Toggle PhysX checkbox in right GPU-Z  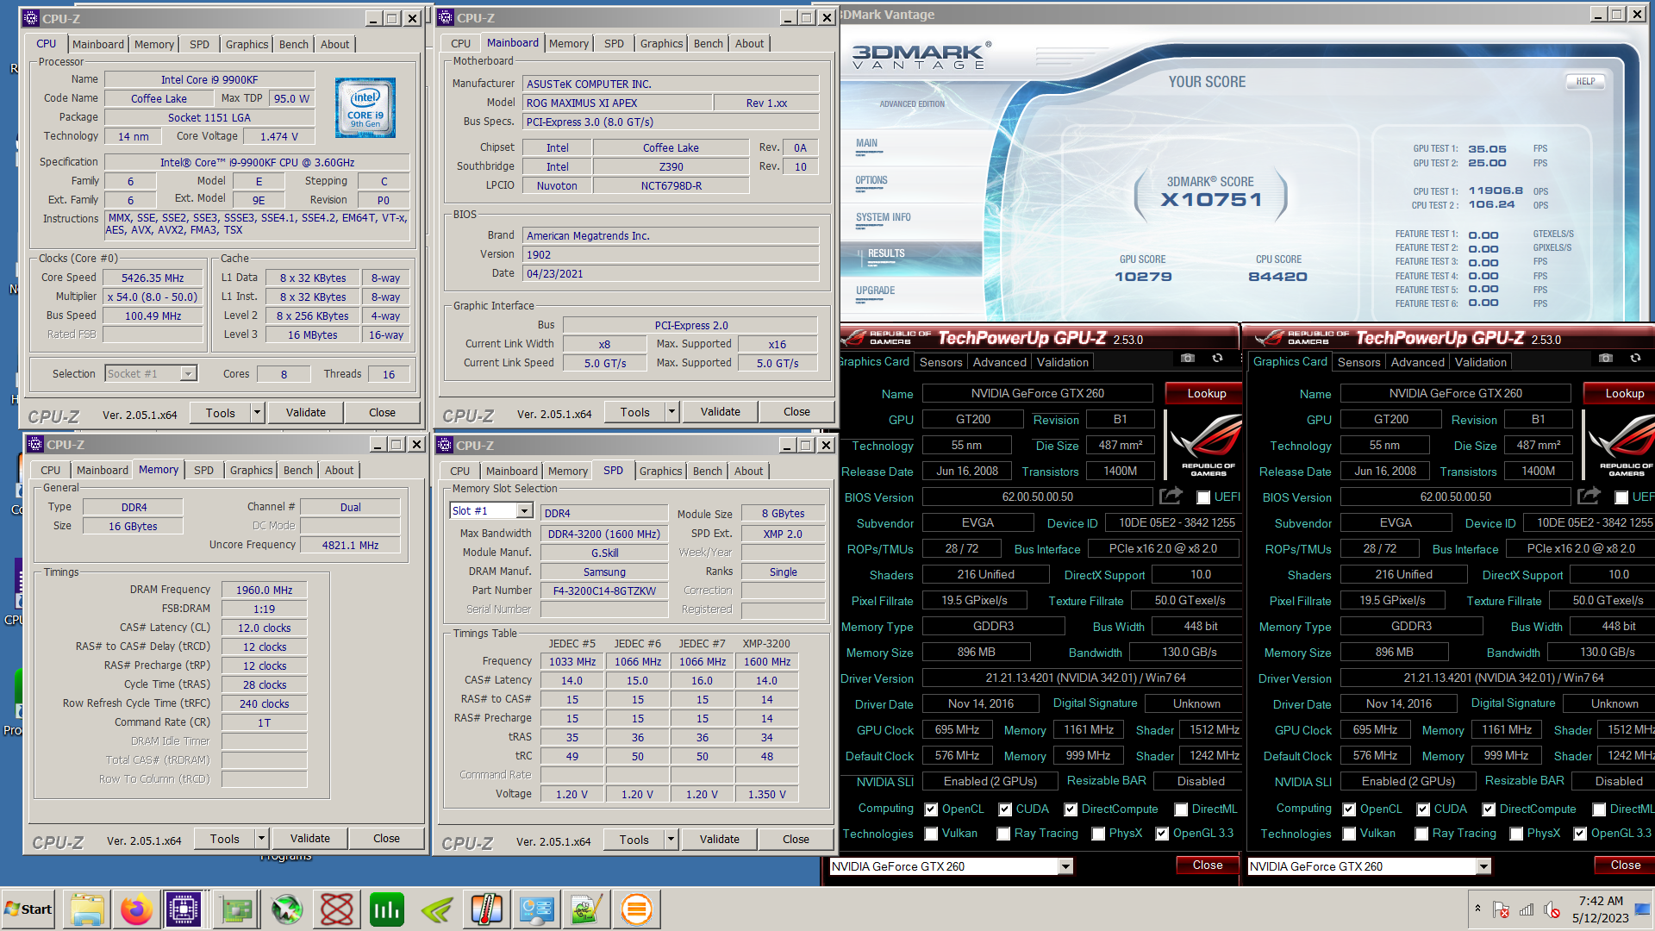1516,834
